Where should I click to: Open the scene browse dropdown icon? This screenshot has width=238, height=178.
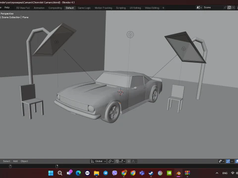pyautogui.click(x=199, y=7)
